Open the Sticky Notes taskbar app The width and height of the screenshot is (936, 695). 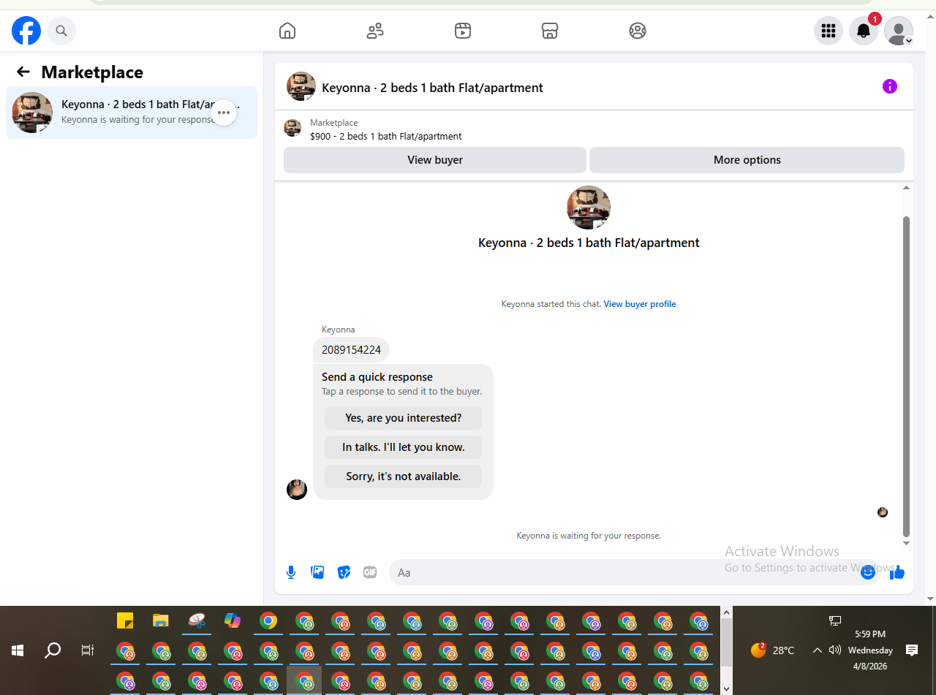click(x=125, y=620)
